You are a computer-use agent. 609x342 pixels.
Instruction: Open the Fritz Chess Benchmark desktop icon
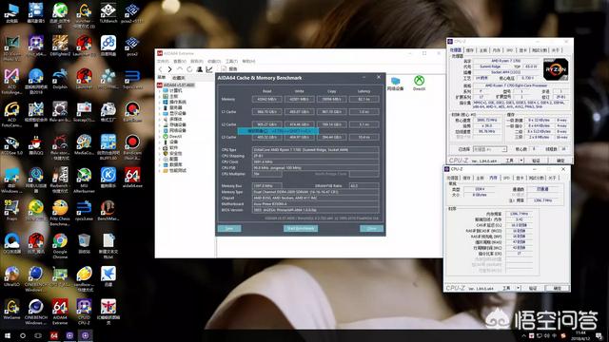pyautogui.click(x=60, y=213)
